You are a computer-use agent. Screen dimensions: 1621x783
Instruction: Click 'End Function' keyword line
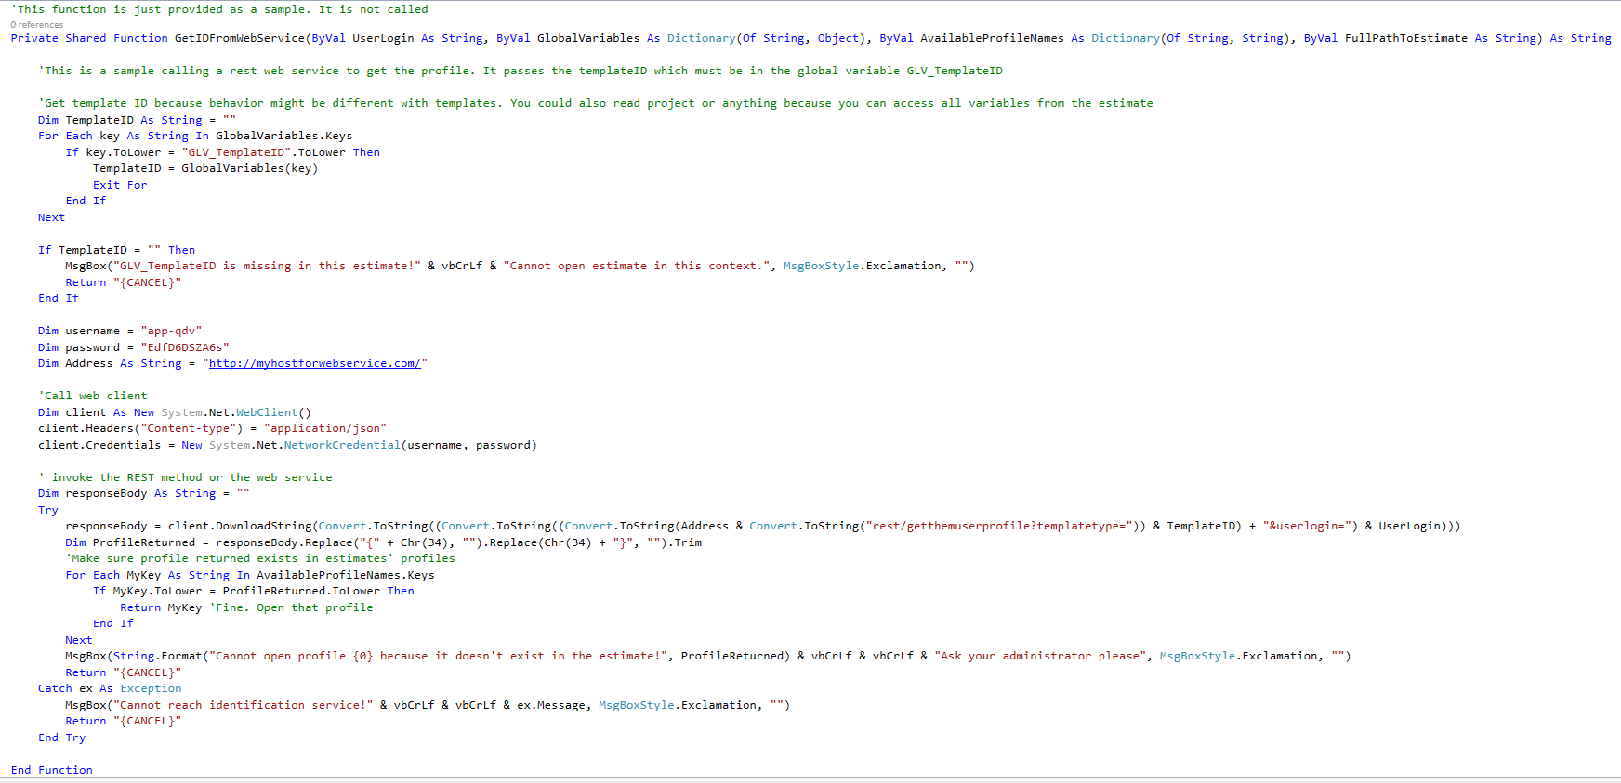coord(52,770)
